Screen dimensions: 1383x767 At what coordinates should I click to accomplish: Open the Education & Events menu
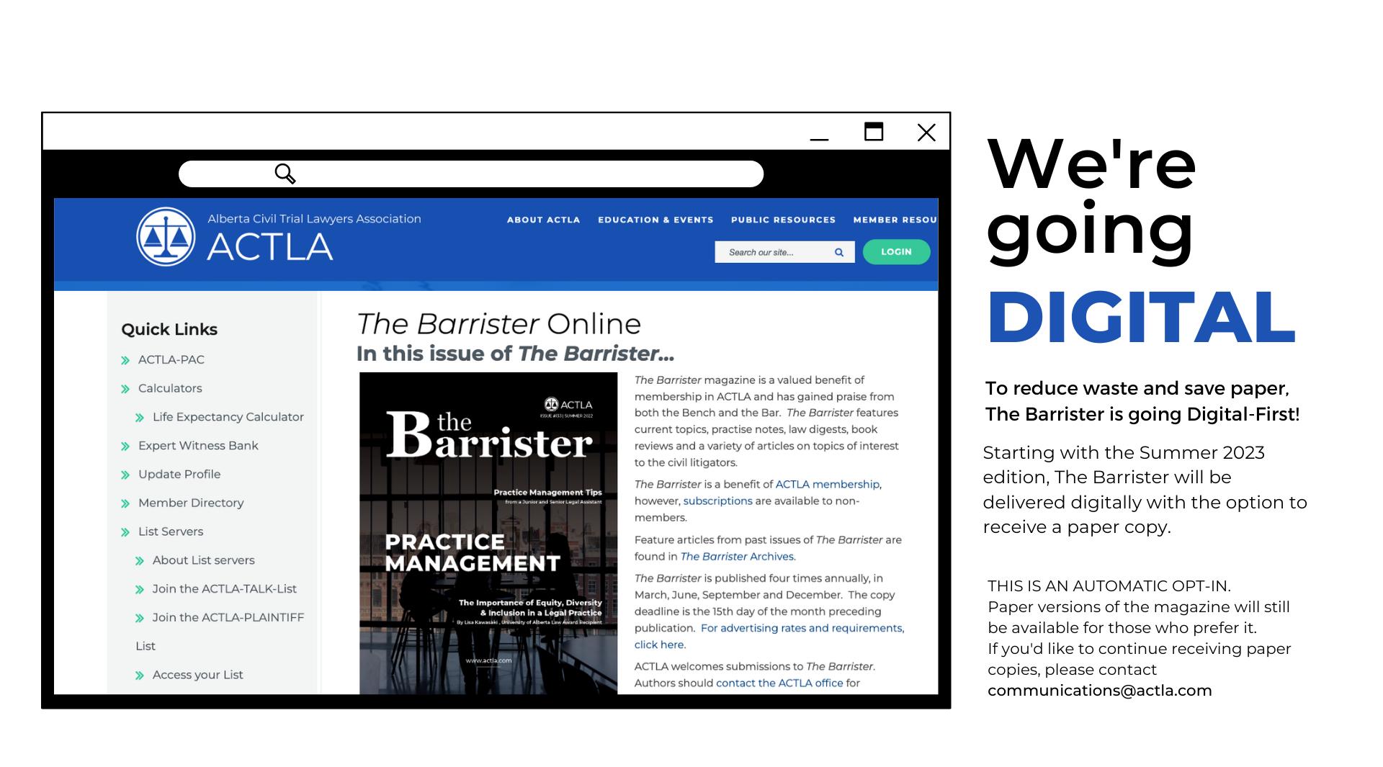point(655,220)
